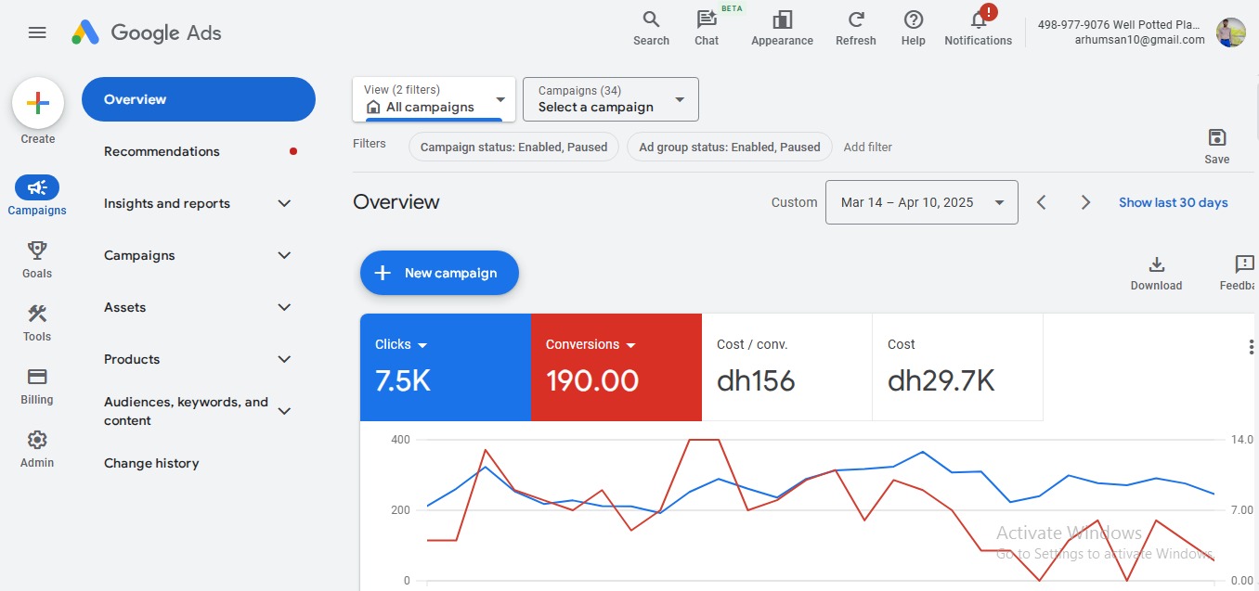Click the Refresh icon
The width and height of the screenshot is (1259, 591).
point(855,20)
